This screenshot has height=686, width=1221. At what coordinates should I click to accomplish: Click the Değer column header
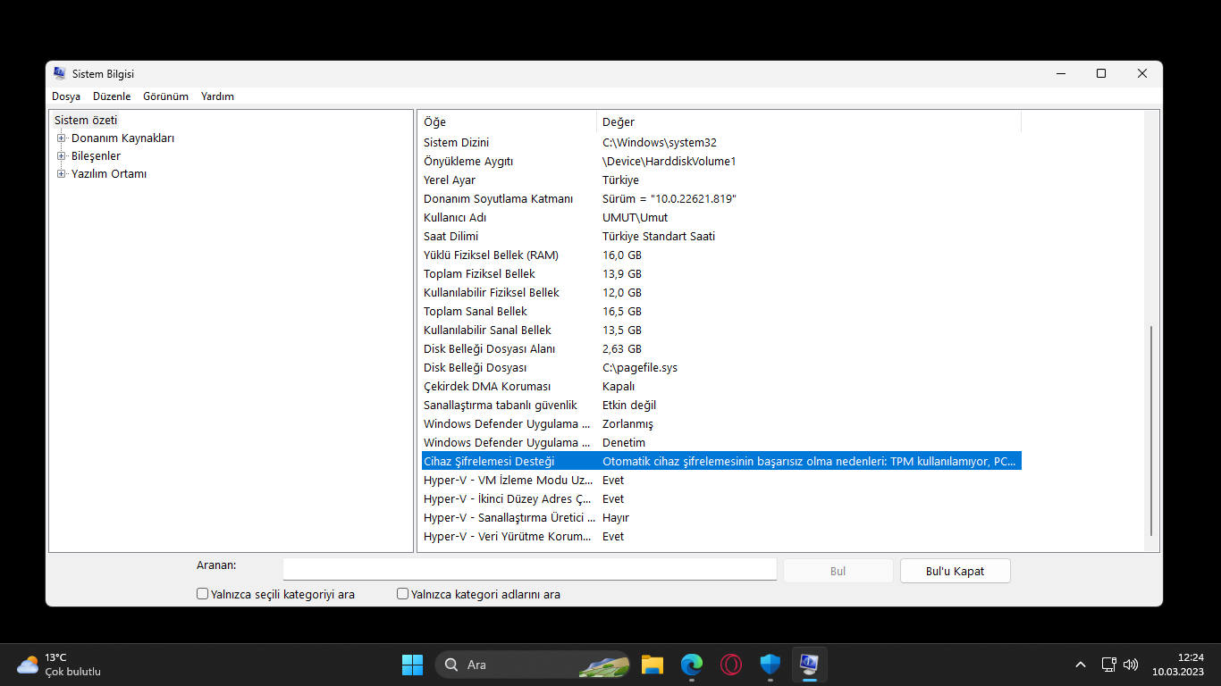[x=809, y=121]
